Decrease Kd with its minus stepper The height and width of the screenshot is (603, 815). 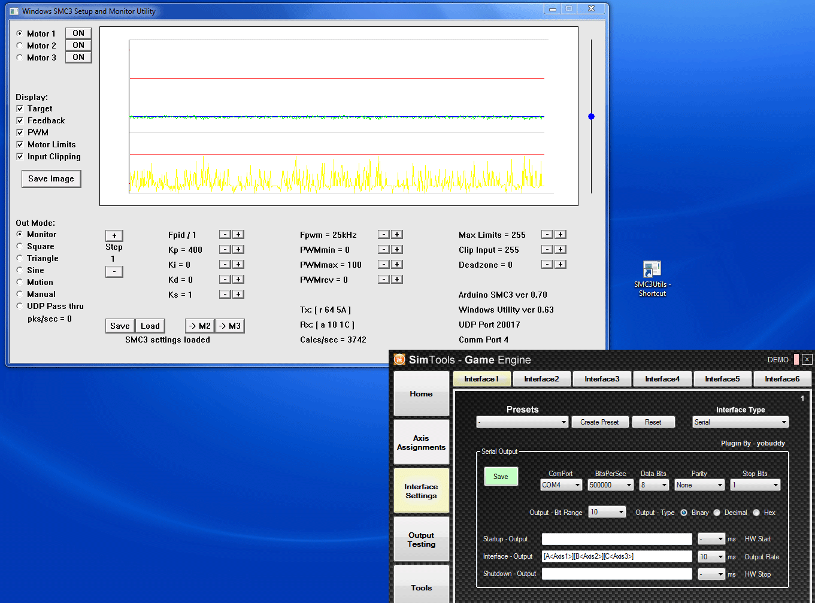point(225,280)
